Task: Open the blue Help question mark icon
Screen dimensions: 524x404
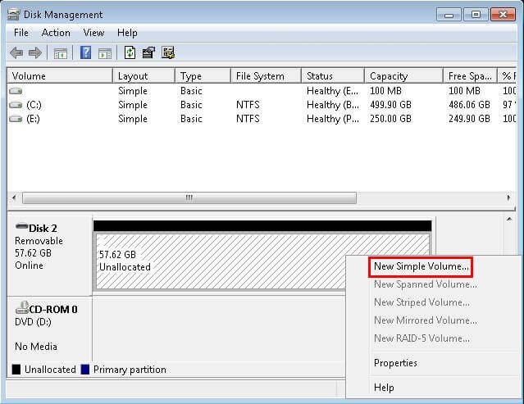Action: 86,52
